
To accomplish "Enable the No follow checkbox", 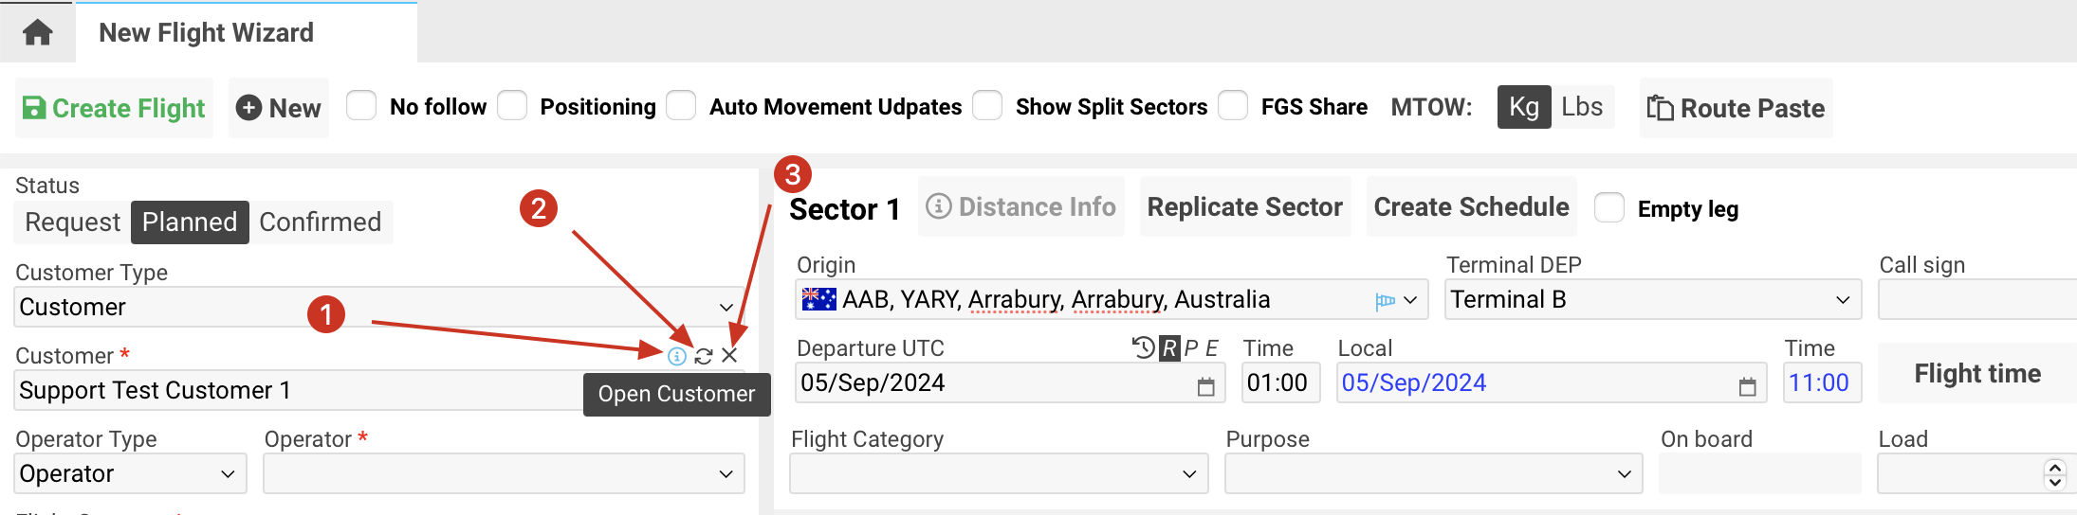I will (361, 106).
